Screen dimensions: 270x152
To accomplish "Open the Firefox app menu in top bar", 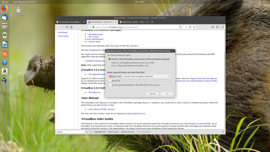I will click(24, 2).
